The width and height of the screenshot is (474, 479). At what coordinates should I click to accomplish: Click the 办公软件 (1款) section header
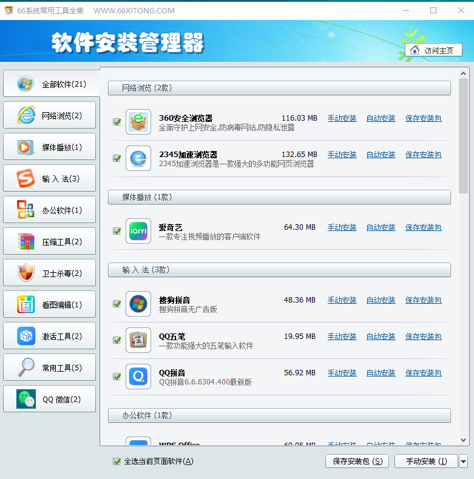(x=279, y=415)
